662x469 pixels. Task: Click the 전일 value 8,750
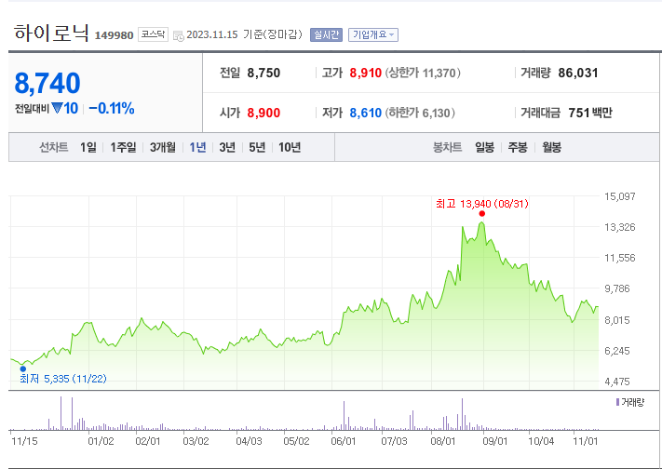pos(263,73)
